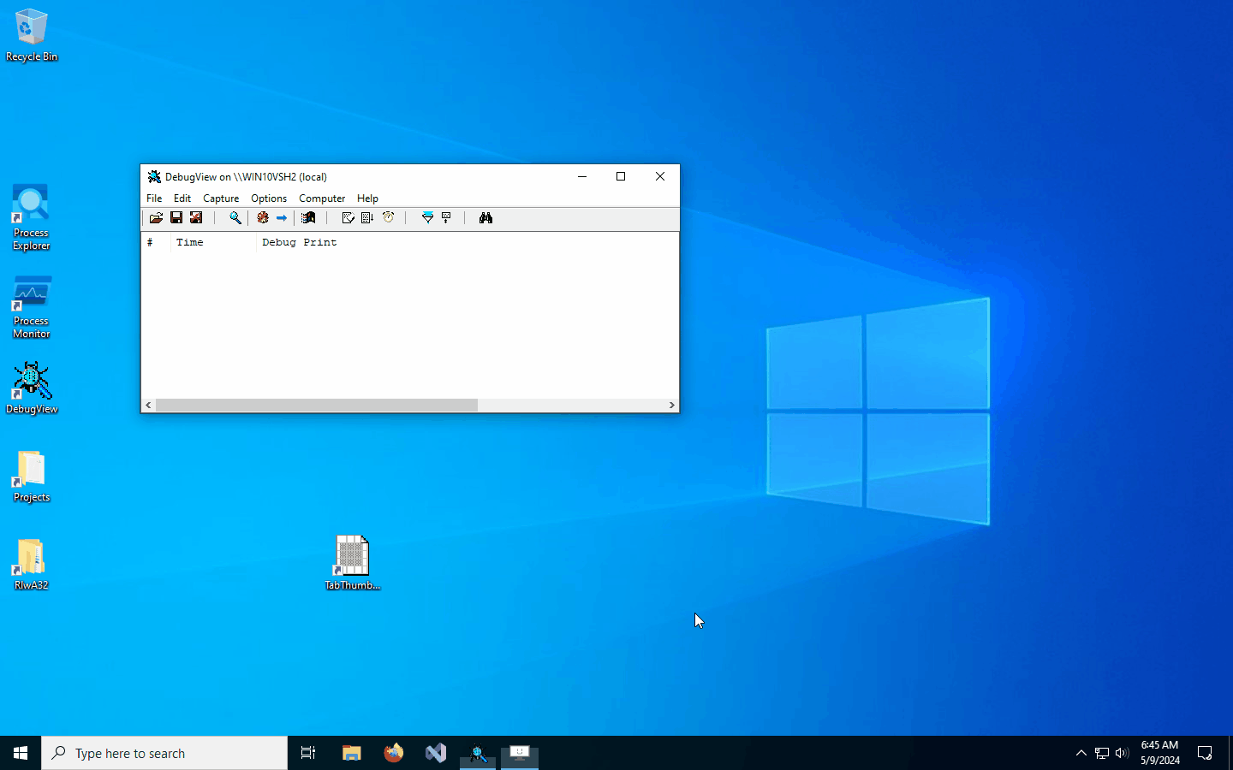Select the Projects folder shortcut
Viewport: 1233px width, 770px height.
[31, 477]
